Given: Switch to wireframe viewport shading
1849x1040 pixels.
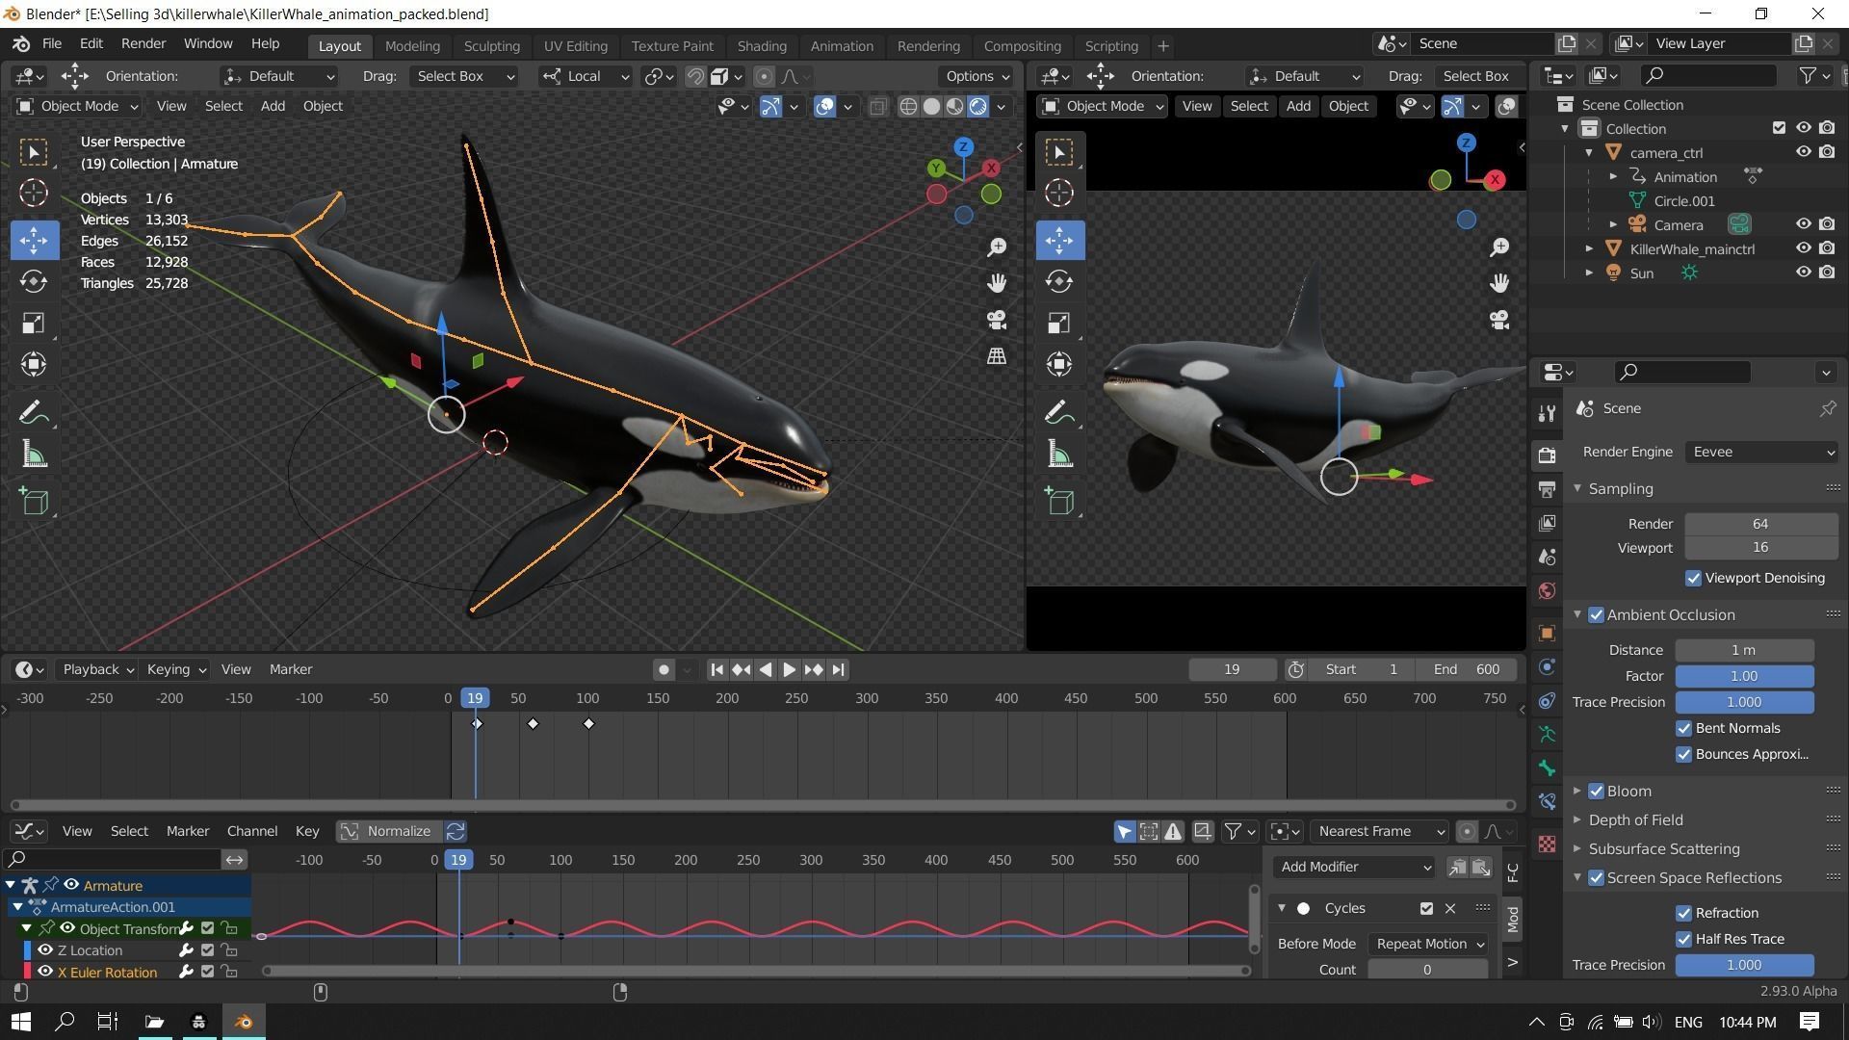Looking at the screenshot, I should point(908,107).
